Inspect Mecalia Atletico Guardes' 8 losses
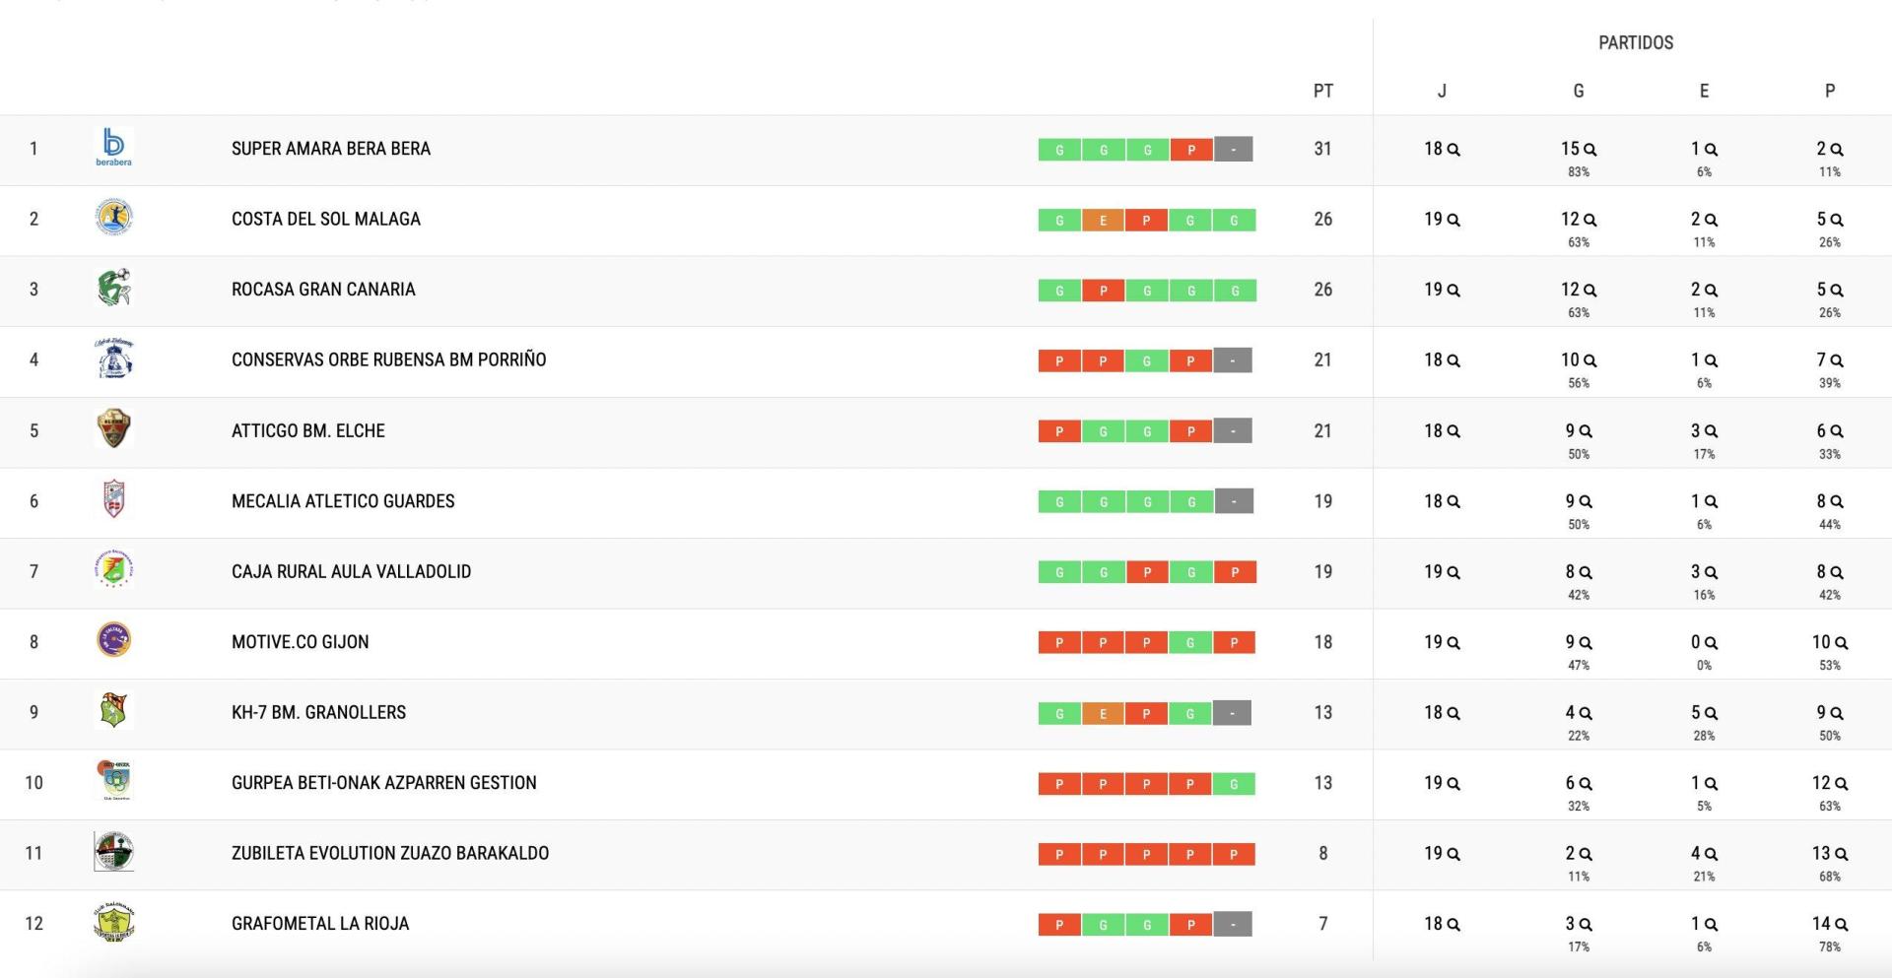Viewport: 1892px width, 978px height. click(1830, 501)
